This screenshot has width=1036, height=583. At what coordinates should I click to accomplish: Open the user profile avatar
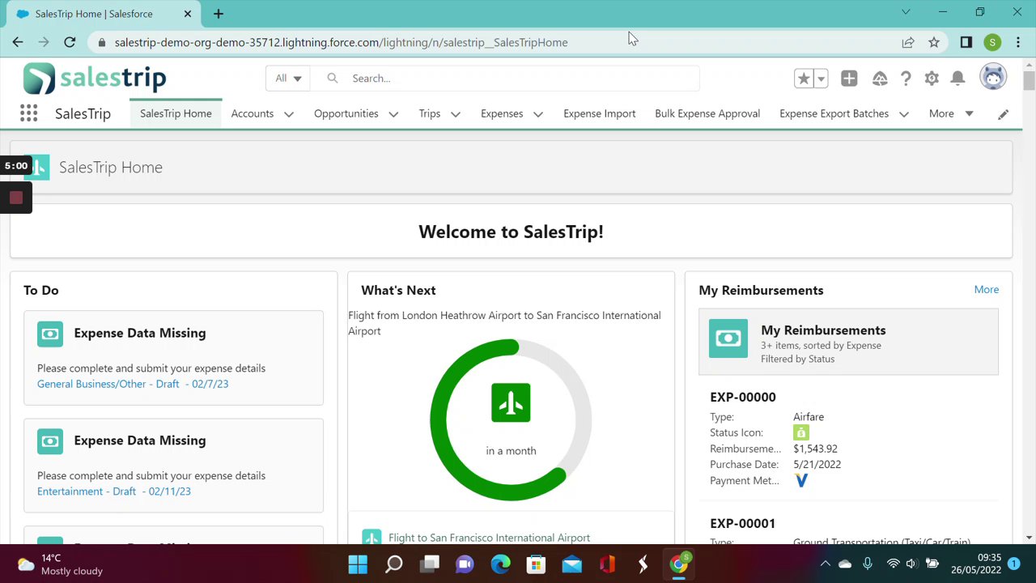pyautogui.click(x=993, y=78)
